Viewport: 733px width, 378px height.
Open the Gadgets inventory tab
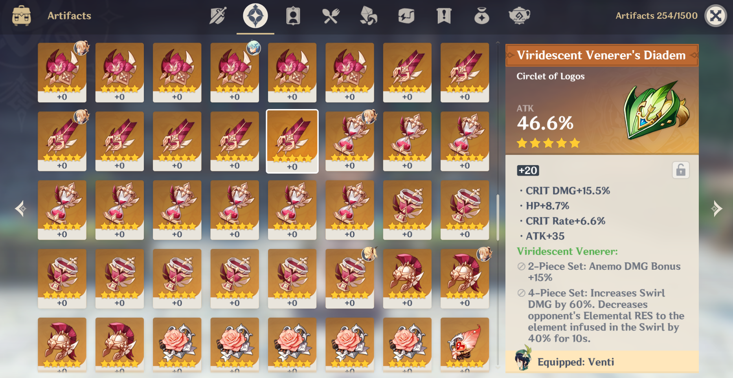[x=406, y=16]
